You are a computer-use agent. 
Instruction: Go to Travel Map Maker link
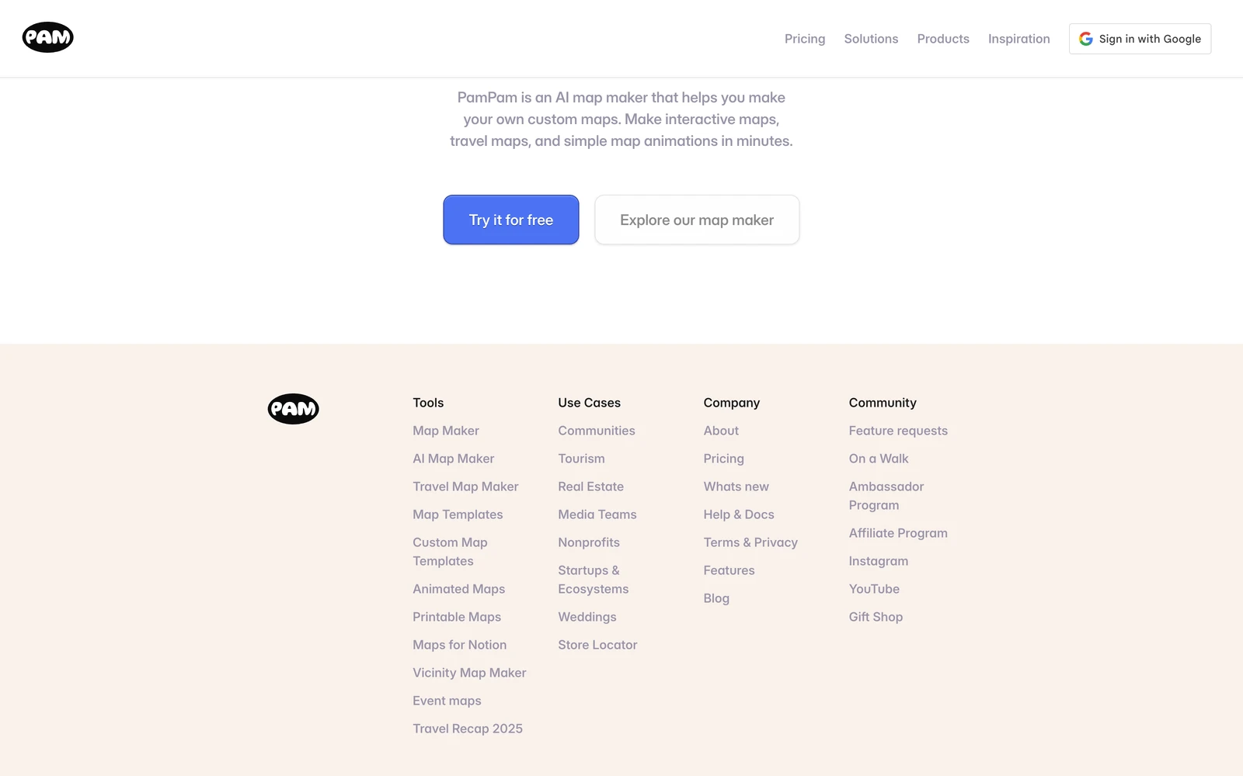coord(465,487)
